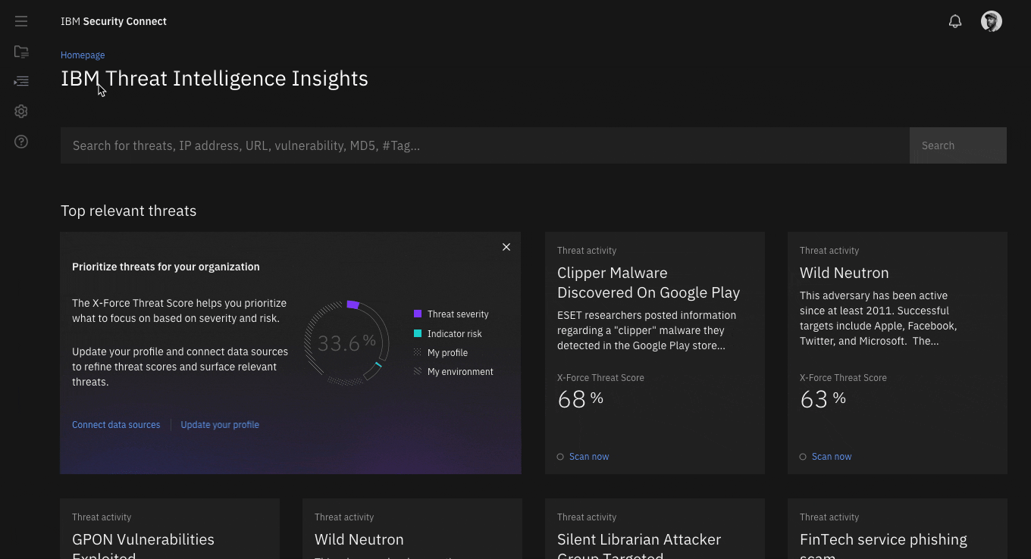
Task: Click the purple Threat severity legend swatch
Action: pos(418,314)
